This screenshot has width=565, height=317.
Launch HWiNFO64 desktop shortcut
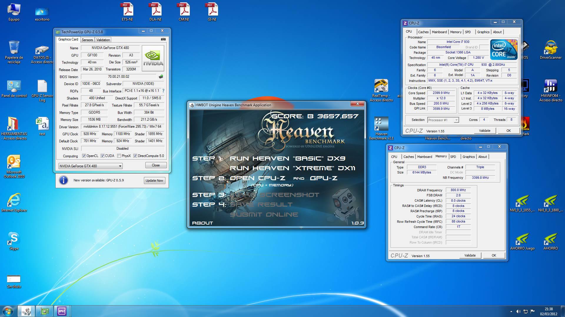pyautogui.click(x=551, y=90)
